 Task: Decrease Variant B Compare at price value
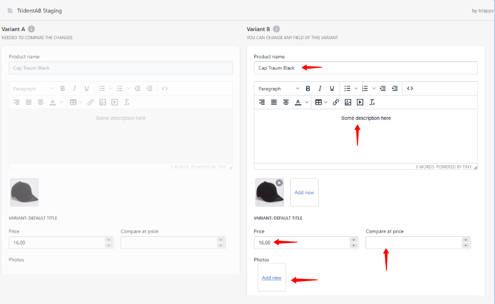[x=465, y=246]
